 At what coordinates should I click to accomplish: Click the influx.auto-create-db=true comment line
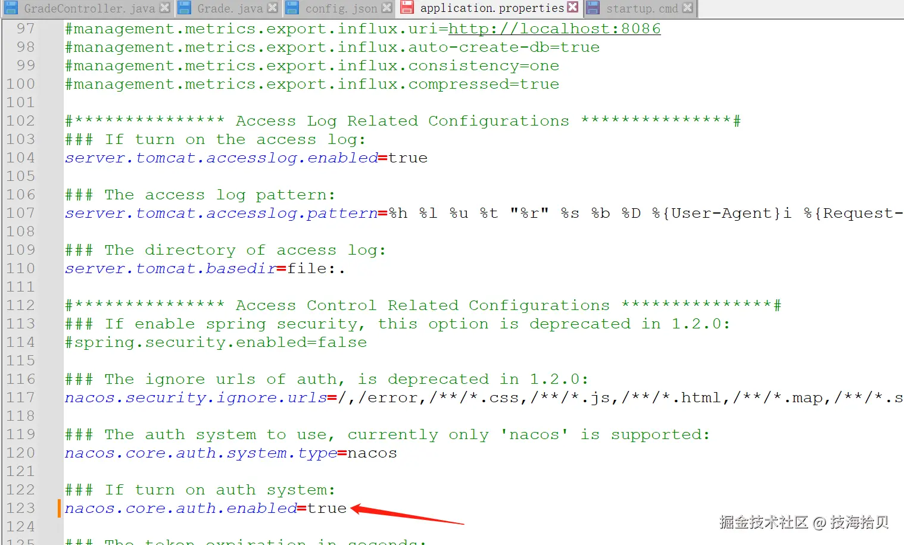click(332, 47)
